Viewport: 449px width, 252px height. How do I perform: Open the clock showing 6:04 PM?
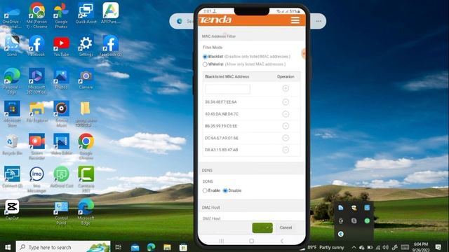pyautogui.click(x=421, y=247)
